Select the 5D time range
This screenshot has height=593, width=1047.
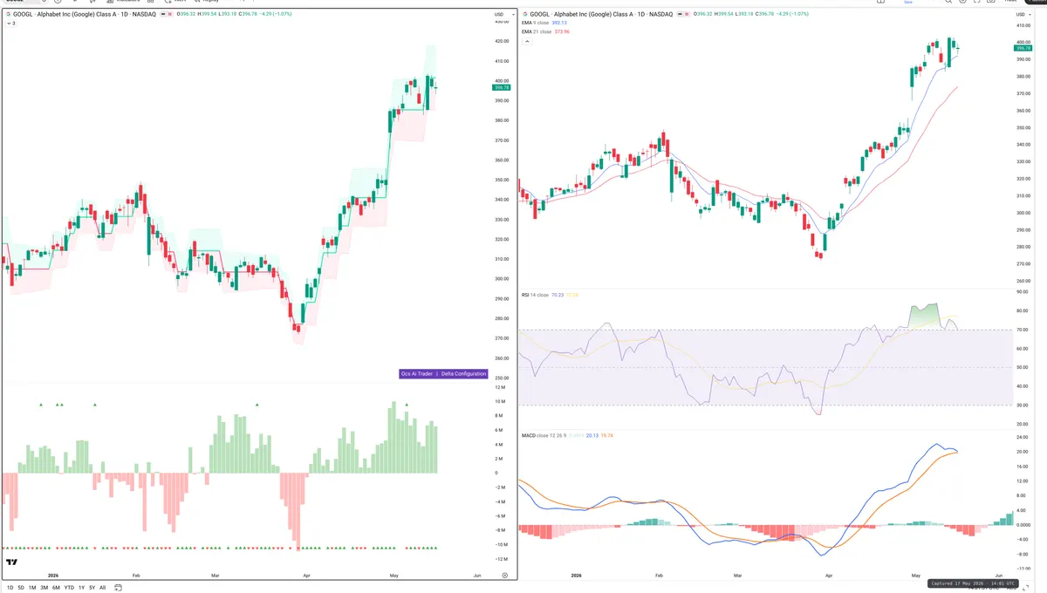pyautogui.click(x=21, y=588)
